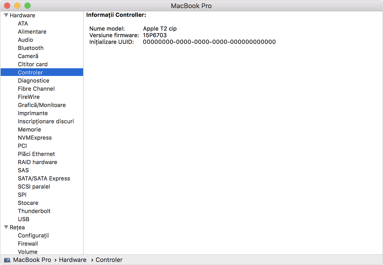The height and width of the screenshot is (265, 383).
Task: Select Bluetooth in the sidebar
Action: pos(31,48)
